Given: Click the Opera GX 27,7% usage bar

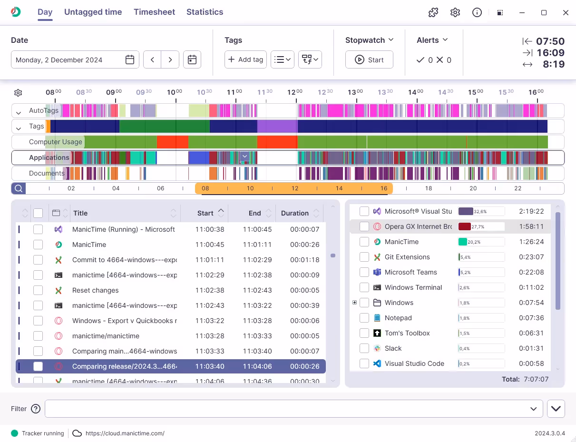Looking at the screenshot, I should pos(481,226).
